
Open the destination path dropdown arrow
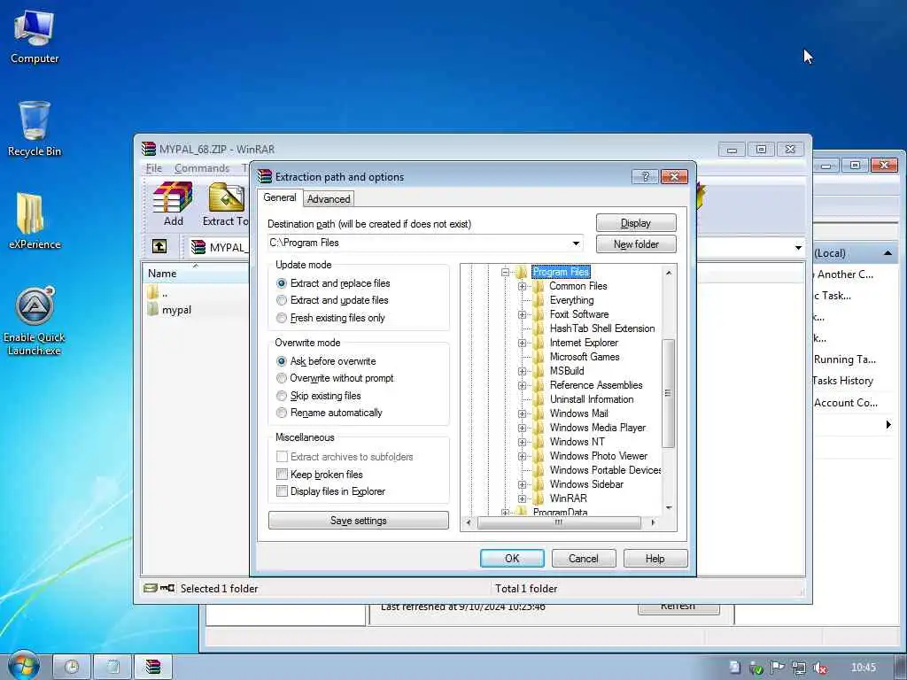click(x=576, y=243)
